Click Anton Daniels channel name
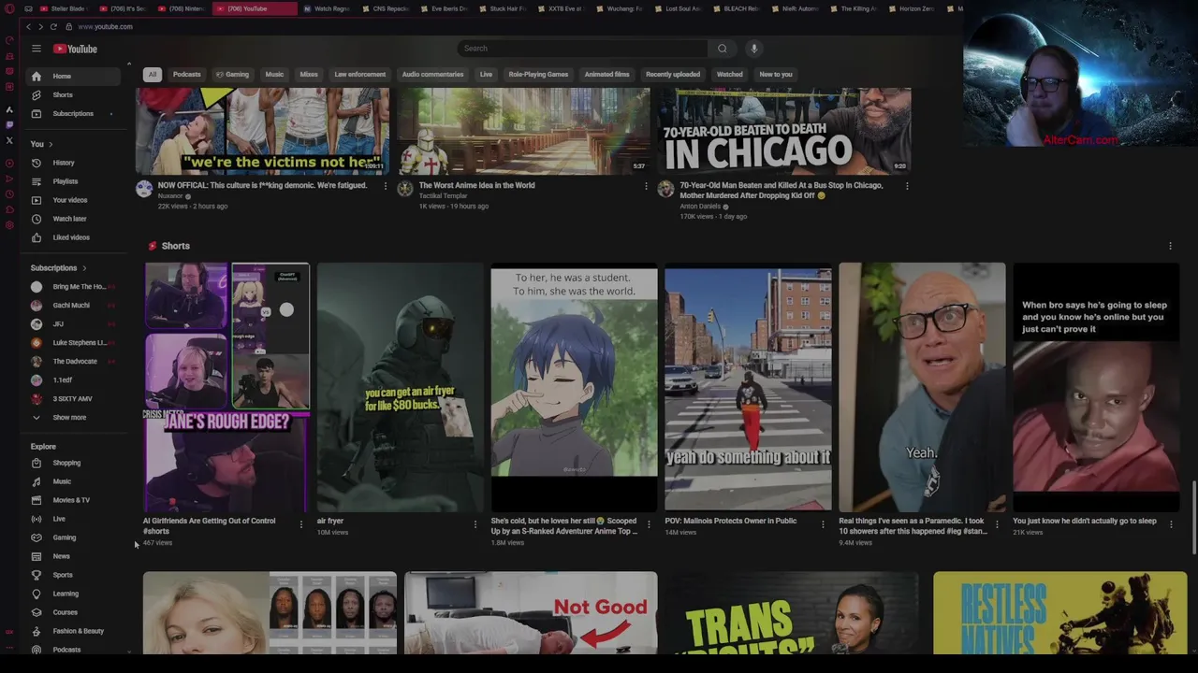Screen dimensions: 1198x673 [x=700, y=207]
